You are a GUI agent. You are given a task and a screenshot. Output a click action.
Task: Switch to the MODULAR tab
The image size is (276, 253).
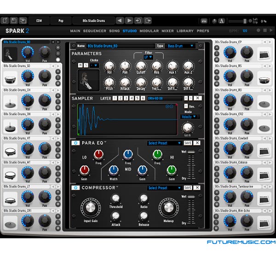tap(149, 31)
